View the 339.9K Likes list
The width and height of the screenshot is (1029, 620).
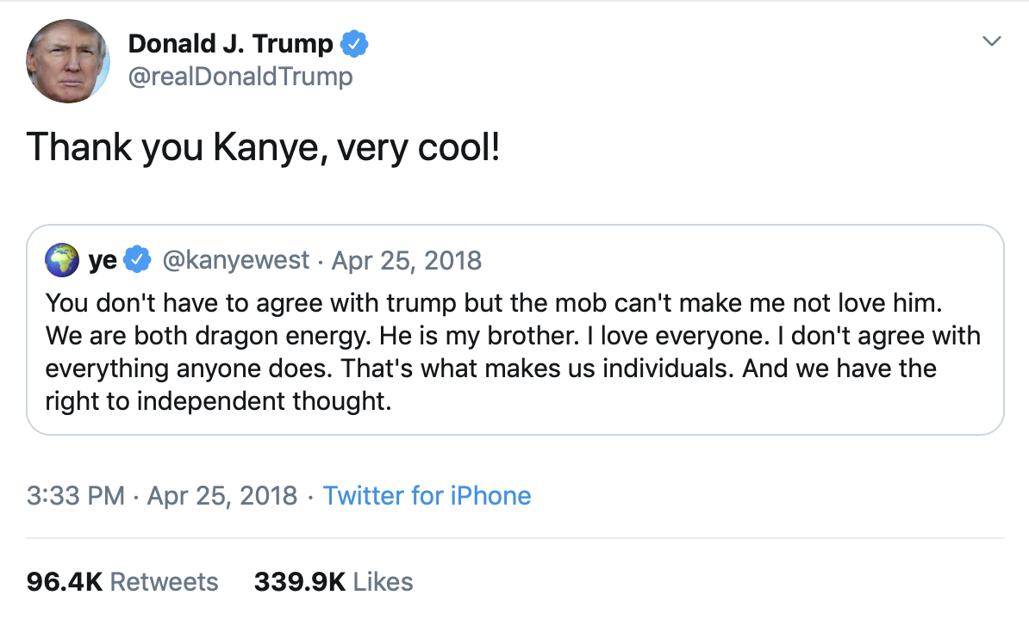(334, 582)
